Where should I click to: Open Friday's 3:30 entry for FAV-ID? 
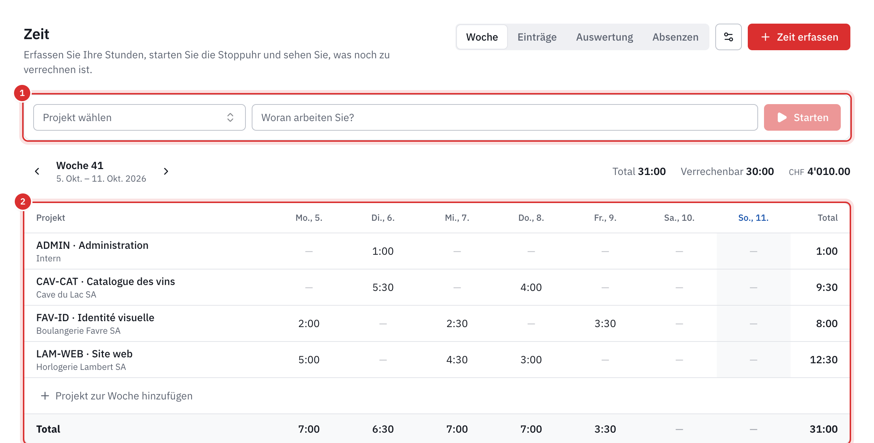tap(605, 323)
